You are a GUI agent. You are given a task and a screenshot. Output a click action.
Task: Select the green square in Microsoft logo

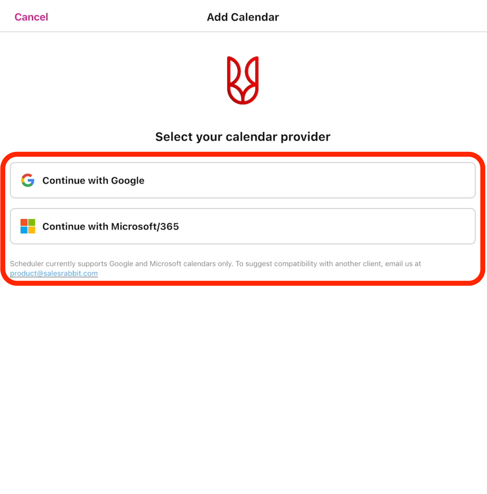[31, 222]
